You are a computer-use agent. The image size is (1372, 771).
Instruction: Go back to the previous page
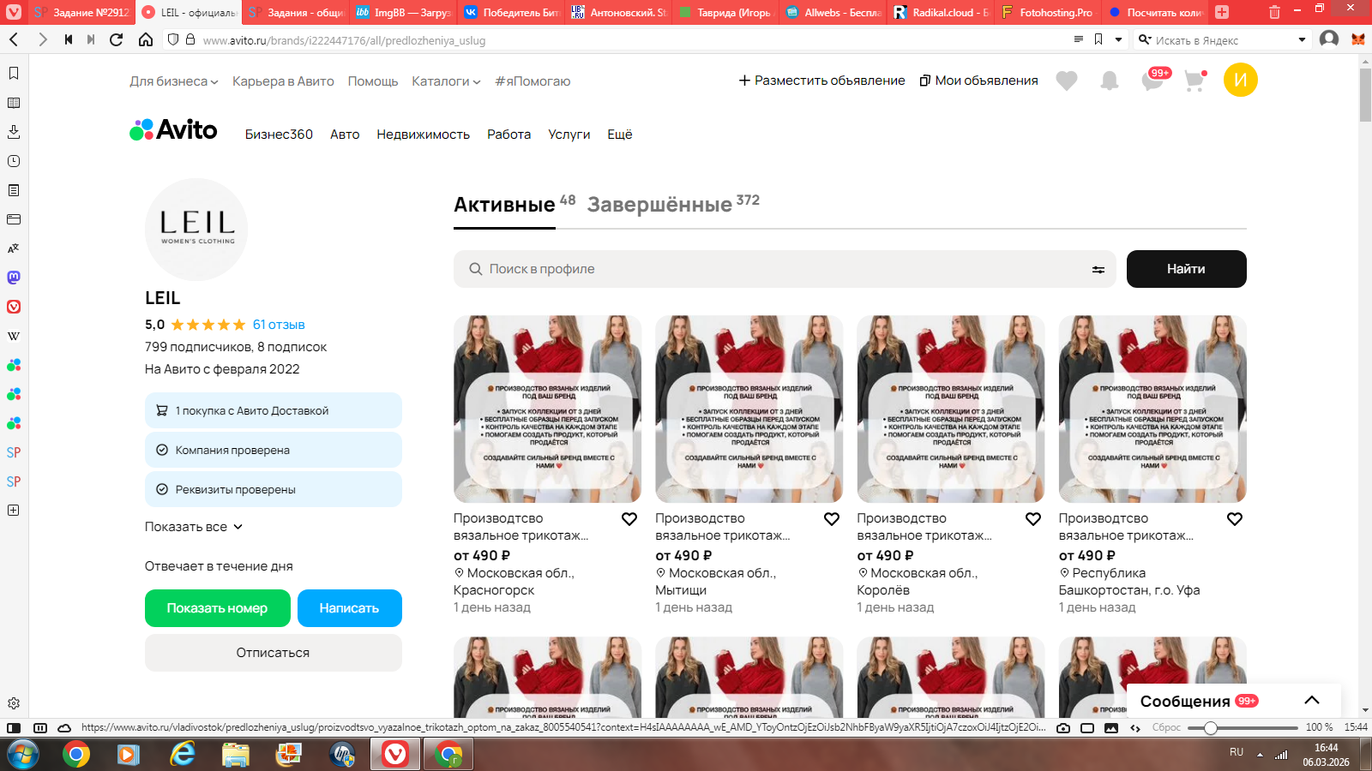pyautogui.click(x=14, y=39)
